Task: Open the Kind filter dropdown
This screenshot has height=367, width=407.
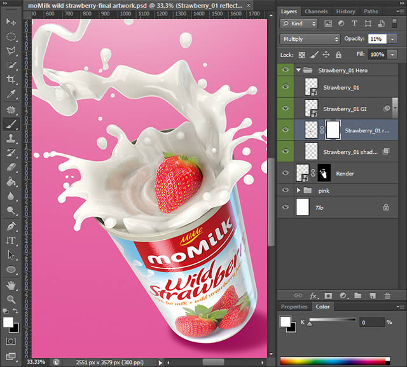Action: point(299,24)
